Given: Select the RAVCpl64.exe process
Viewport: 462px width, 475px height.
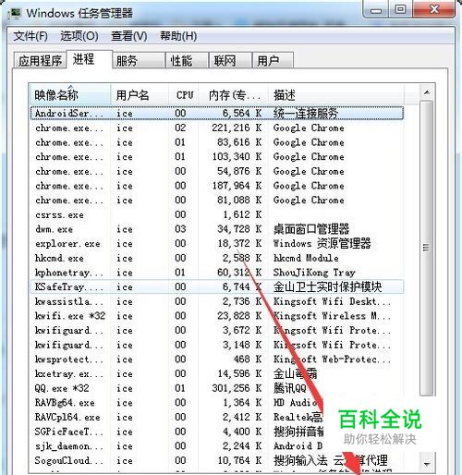Looking at the screenshot, I should (217, 418).
